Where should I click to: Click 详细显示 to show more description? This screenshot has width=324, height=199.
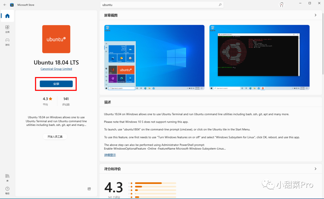tap(110, 155)
